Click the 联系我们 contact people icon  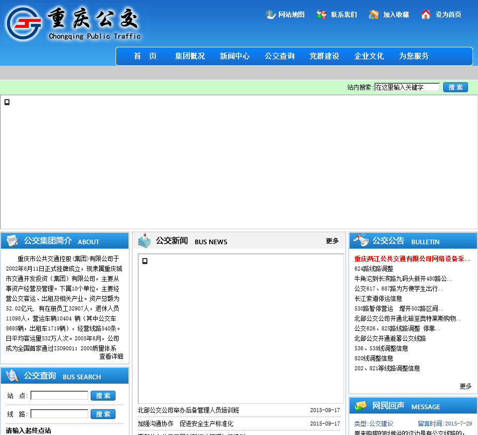(321, 14)
